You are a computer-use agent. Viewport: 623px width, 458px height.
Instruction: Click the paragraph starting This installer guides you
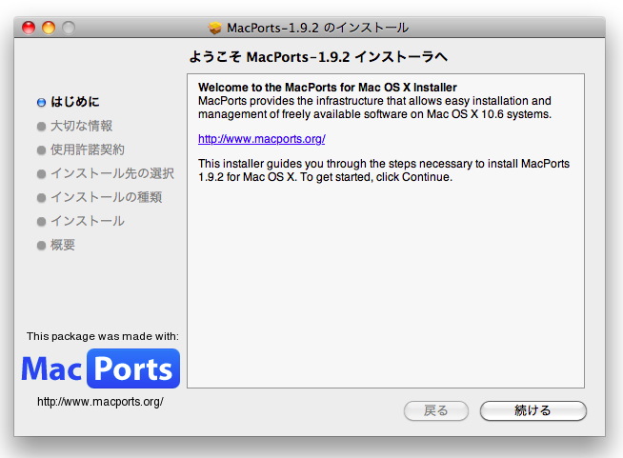(x=384, y=170)
